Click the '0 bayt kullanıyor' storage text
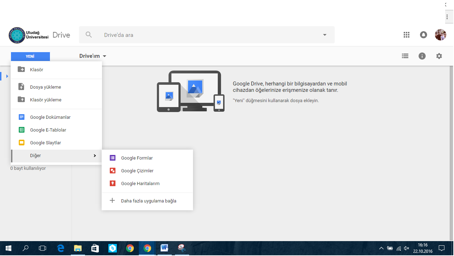Viewport: 454px width, 256px height. pyautogui.click(x=28, y=168)
